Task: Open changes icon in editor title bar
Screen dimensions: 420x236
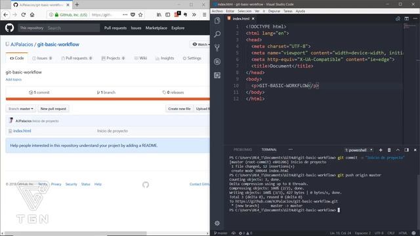Action: (398, 18)
